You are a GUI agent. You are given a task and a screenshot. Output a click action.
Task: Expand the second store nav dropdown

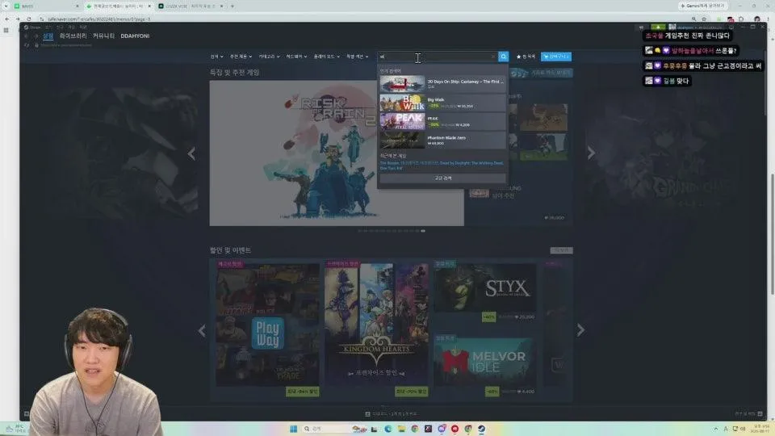[241, 57]
